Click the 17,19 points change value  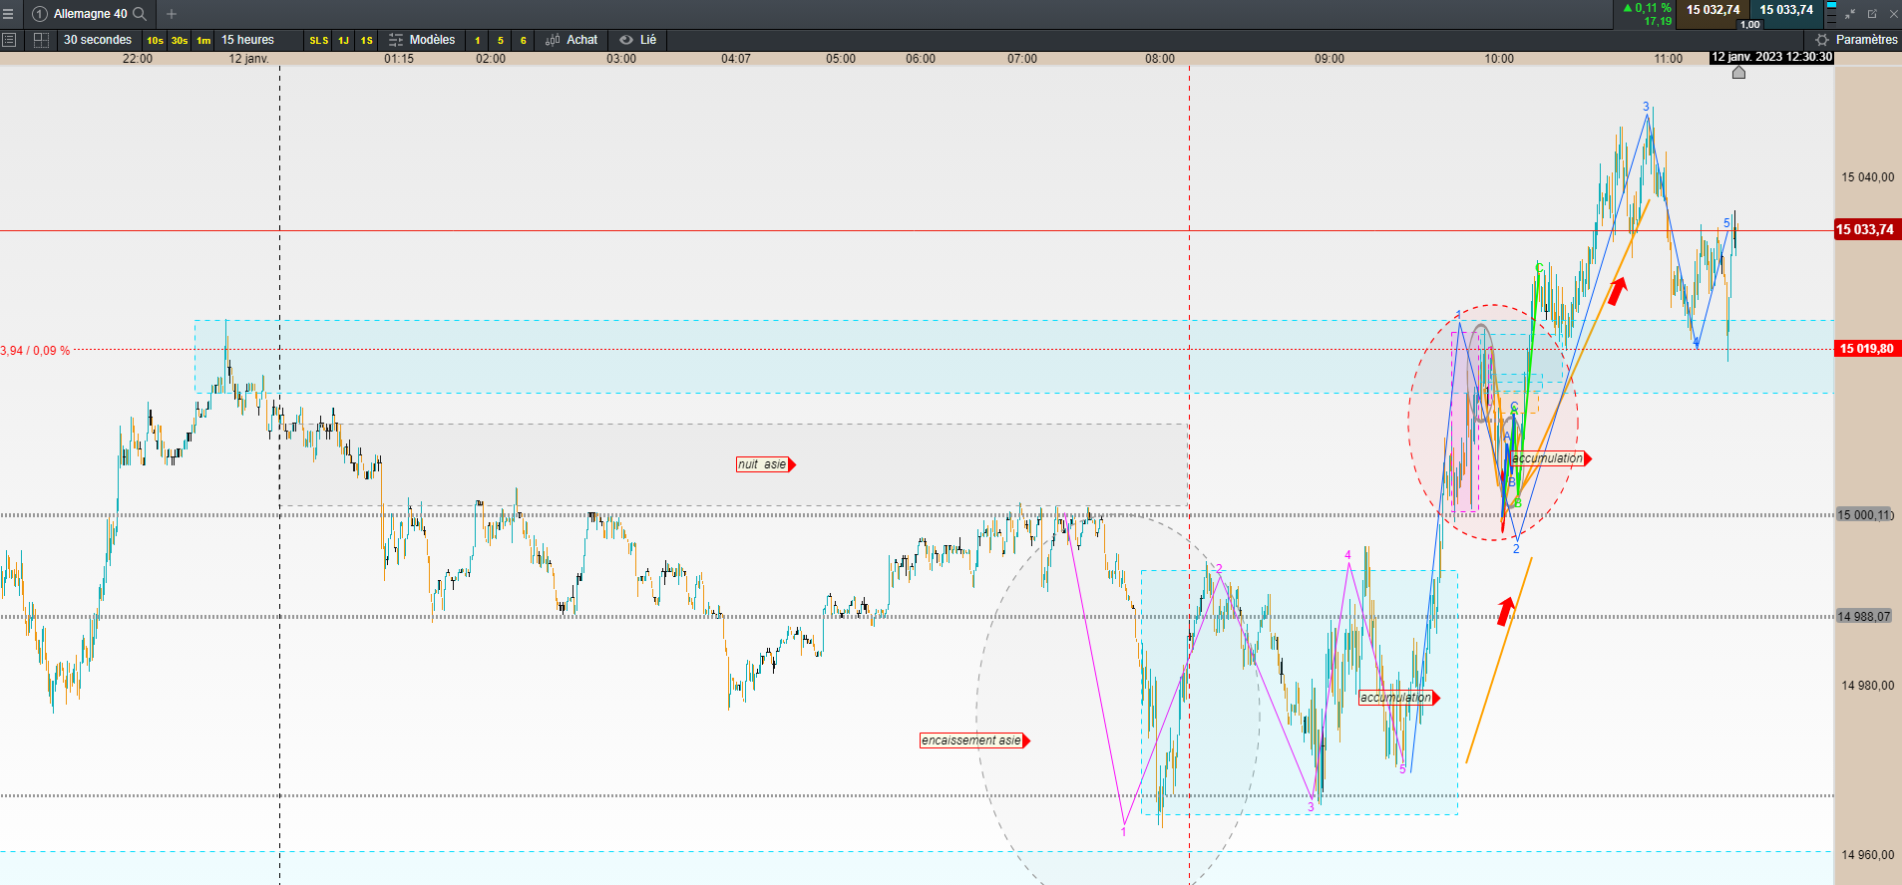click(x=1658, y=21)
